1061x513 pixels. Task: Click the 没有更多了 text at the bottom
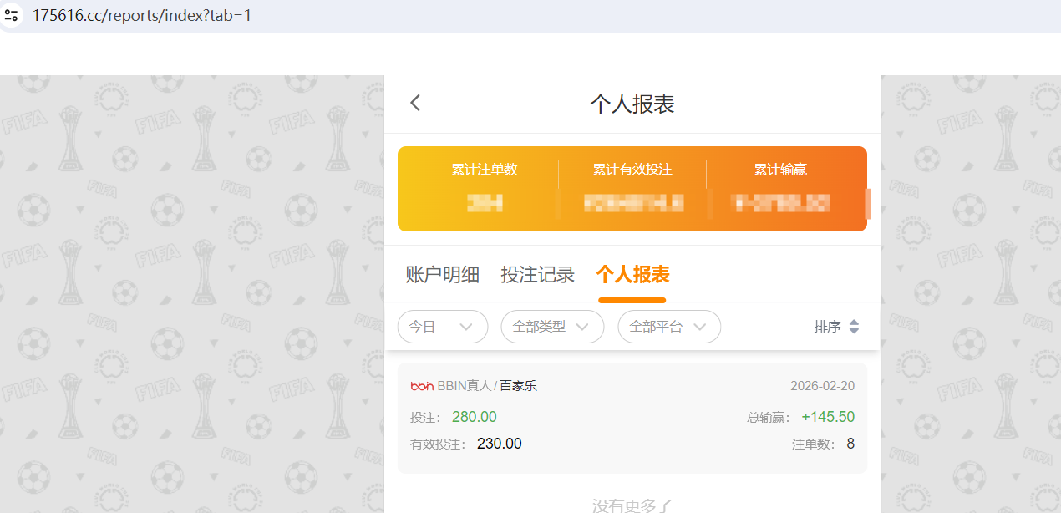click(632, 505)
